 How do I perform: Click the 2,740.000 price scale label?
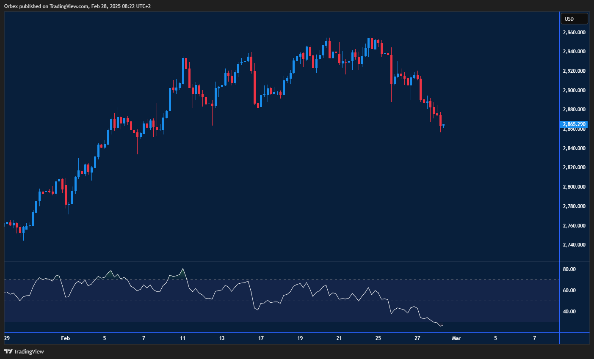(574, 245)
